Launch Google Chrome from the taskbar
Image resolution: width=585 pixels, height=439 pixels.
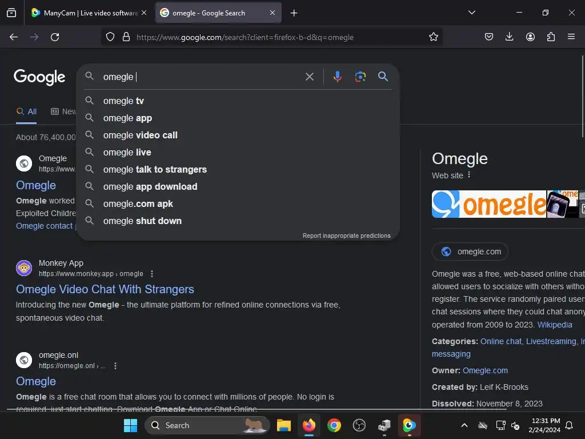click(x=334, y=425)
